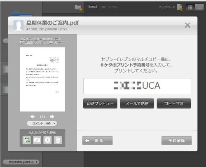206x167 pixels.
Task: Click the アップロード upload icon
Action: pyautogui.click(x=180, y=7)
